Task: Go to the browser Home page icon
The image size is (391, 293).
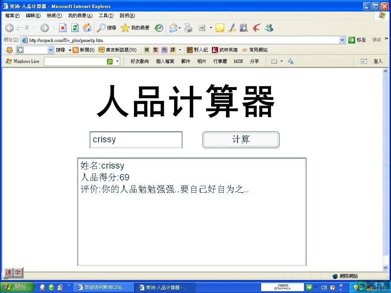Action: 87,28
